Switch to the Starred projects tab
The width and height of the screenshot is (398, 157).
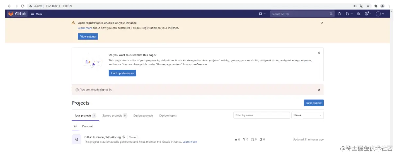pos(114,115)
